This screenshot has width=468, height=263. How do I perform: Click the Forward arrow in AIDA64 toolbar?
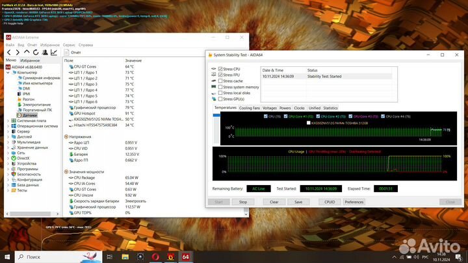click(18, 53)
